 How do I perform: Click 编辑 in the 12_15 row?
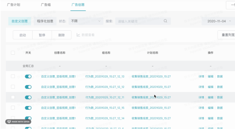coord(210,108)
